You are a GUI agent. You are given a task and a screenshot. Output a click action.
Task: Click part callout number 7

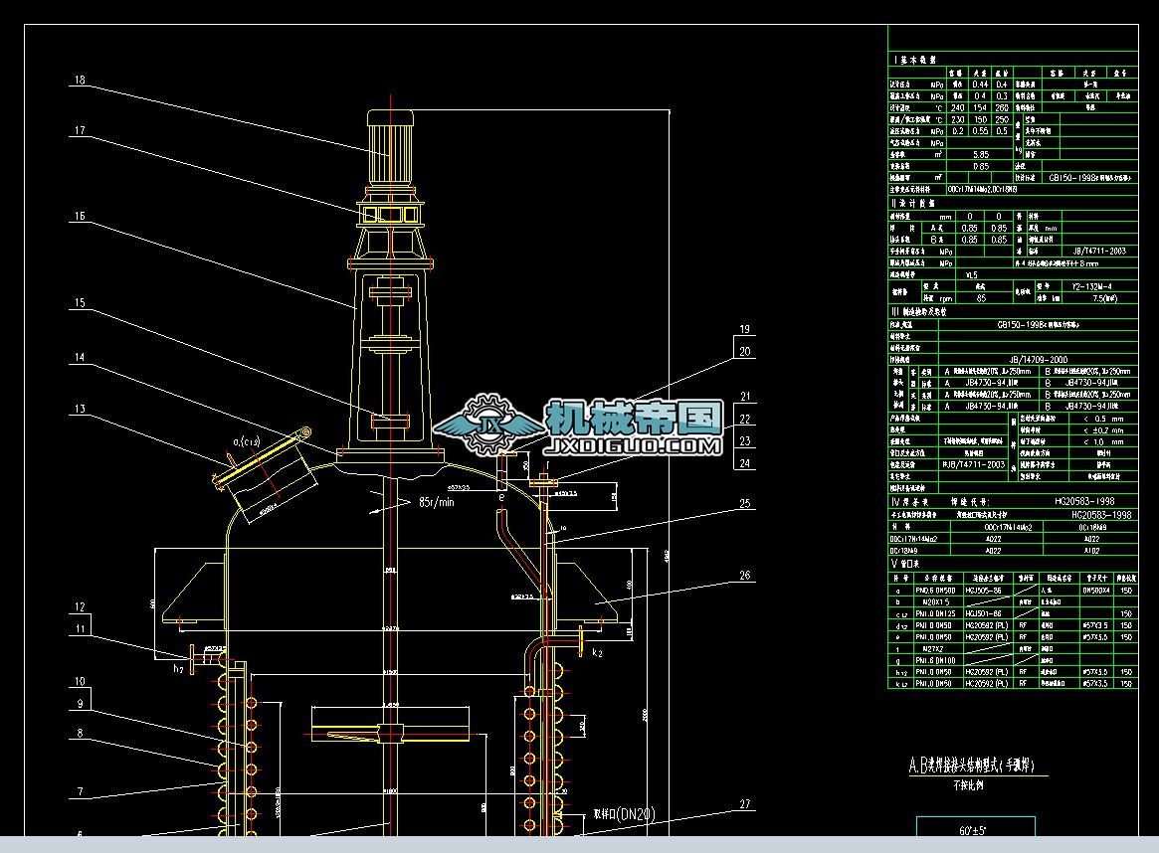[x=81, y=791]
